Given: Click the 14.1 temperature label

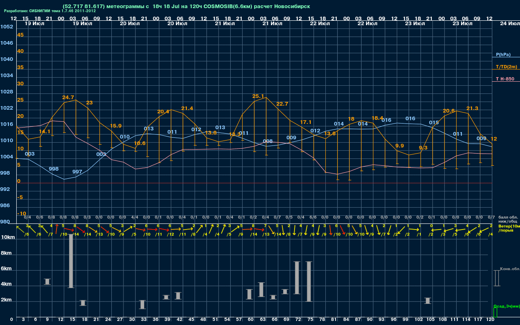Looking at the screenshot, I should click(x=45, y=132).
